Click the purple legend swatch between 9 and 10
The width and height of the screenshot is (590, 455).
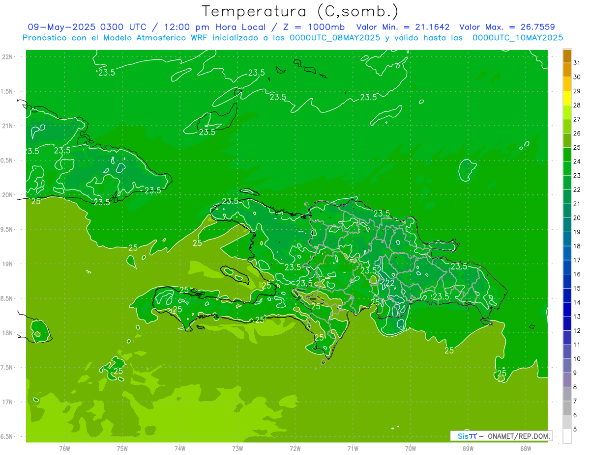coord(567,366)
